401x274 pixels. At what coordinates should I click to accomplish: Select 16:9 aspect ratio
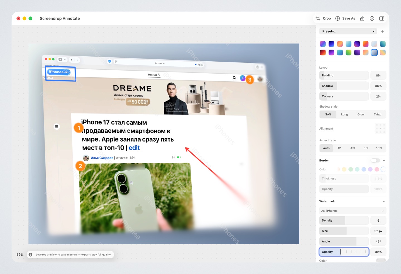379,148
